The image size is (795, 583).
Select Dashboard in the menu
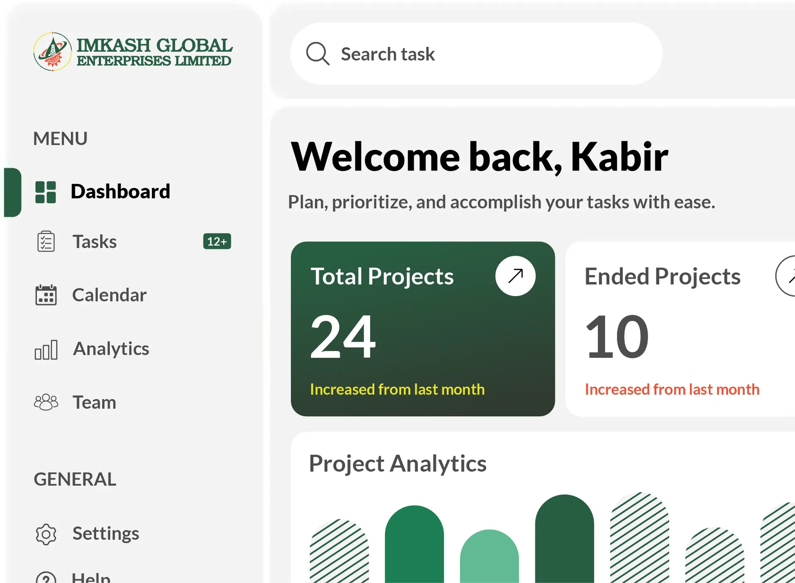pos(120,192)
